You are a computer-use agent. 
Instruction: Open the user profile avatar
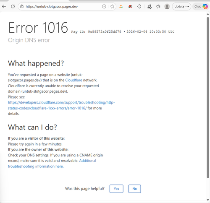pyautogui.click(x=167, y=6)
